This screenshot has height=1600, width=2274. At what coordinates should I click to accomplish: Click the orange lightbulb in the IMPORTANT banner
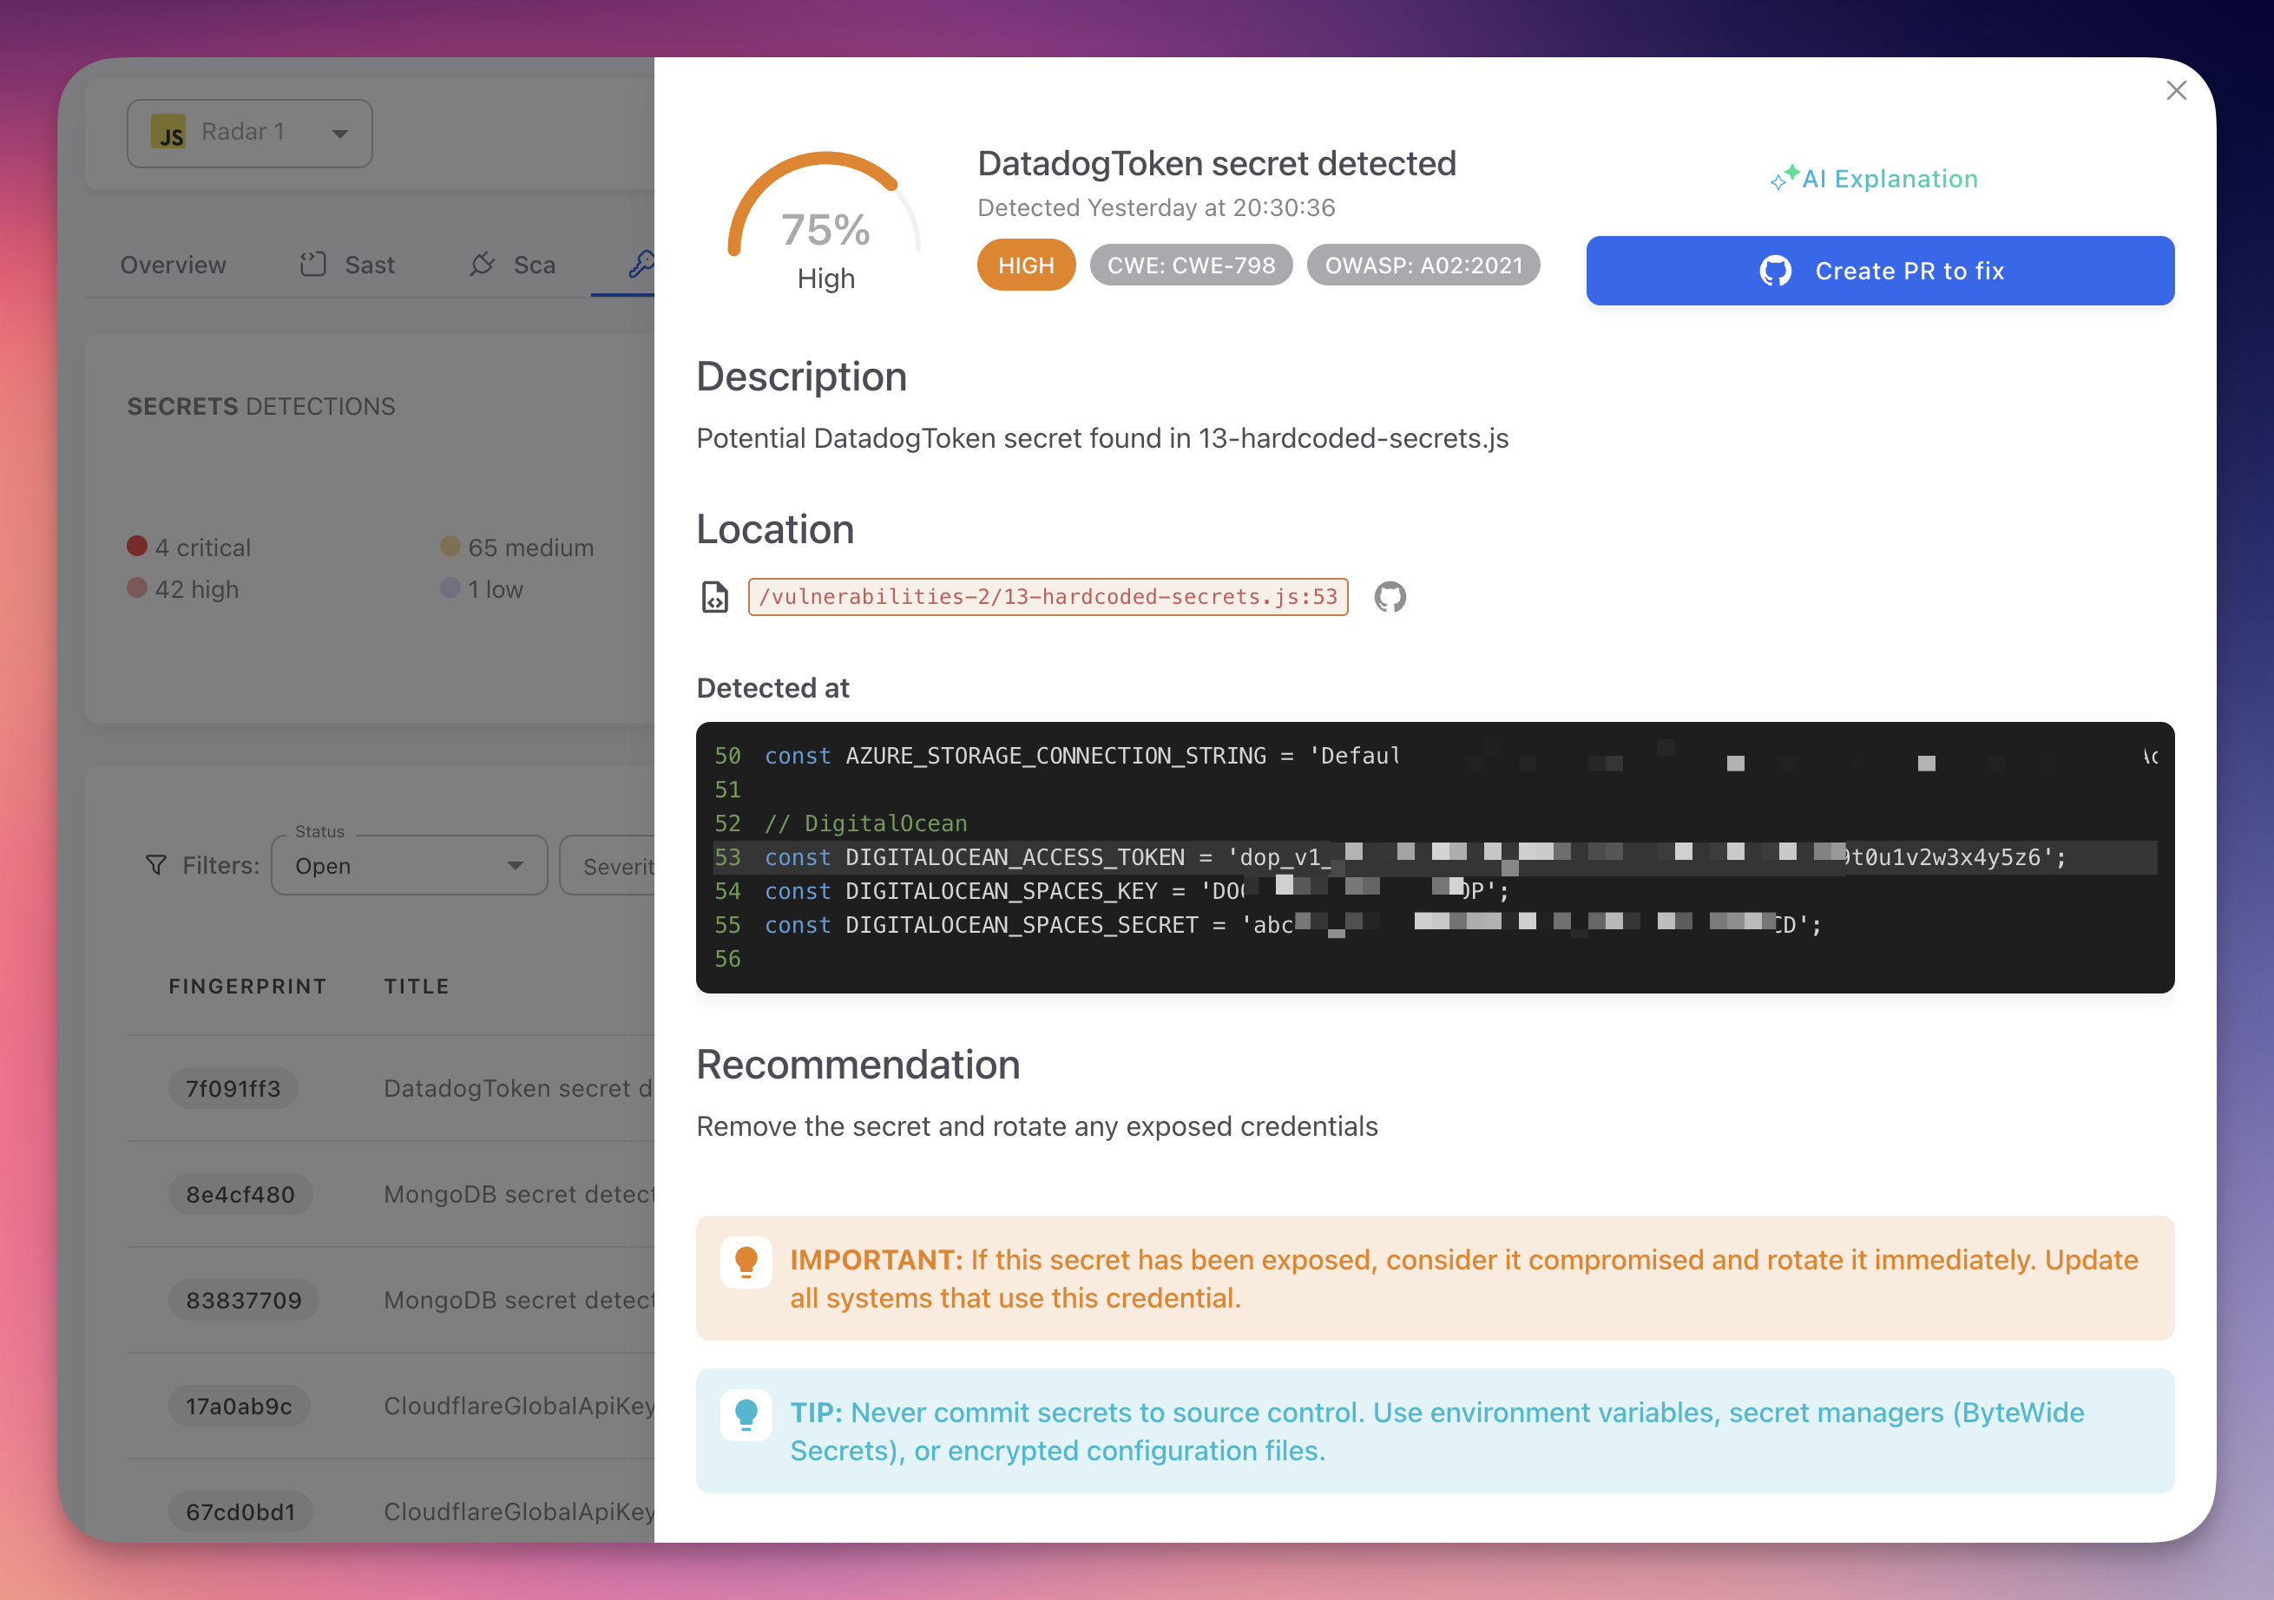746,1261
